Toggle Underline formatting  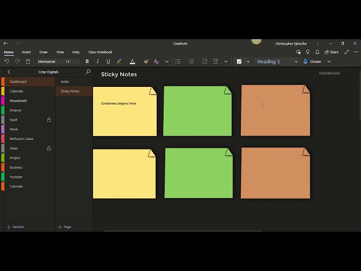(108, 62)
